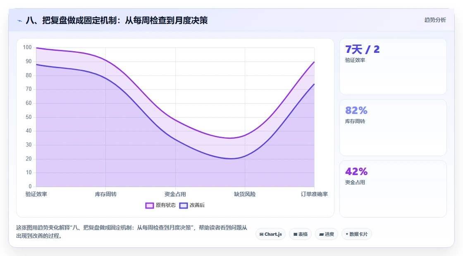This screenshot has width=463, height=256.
Task: Click the y-axis value 0
Action: pos(30,186)
